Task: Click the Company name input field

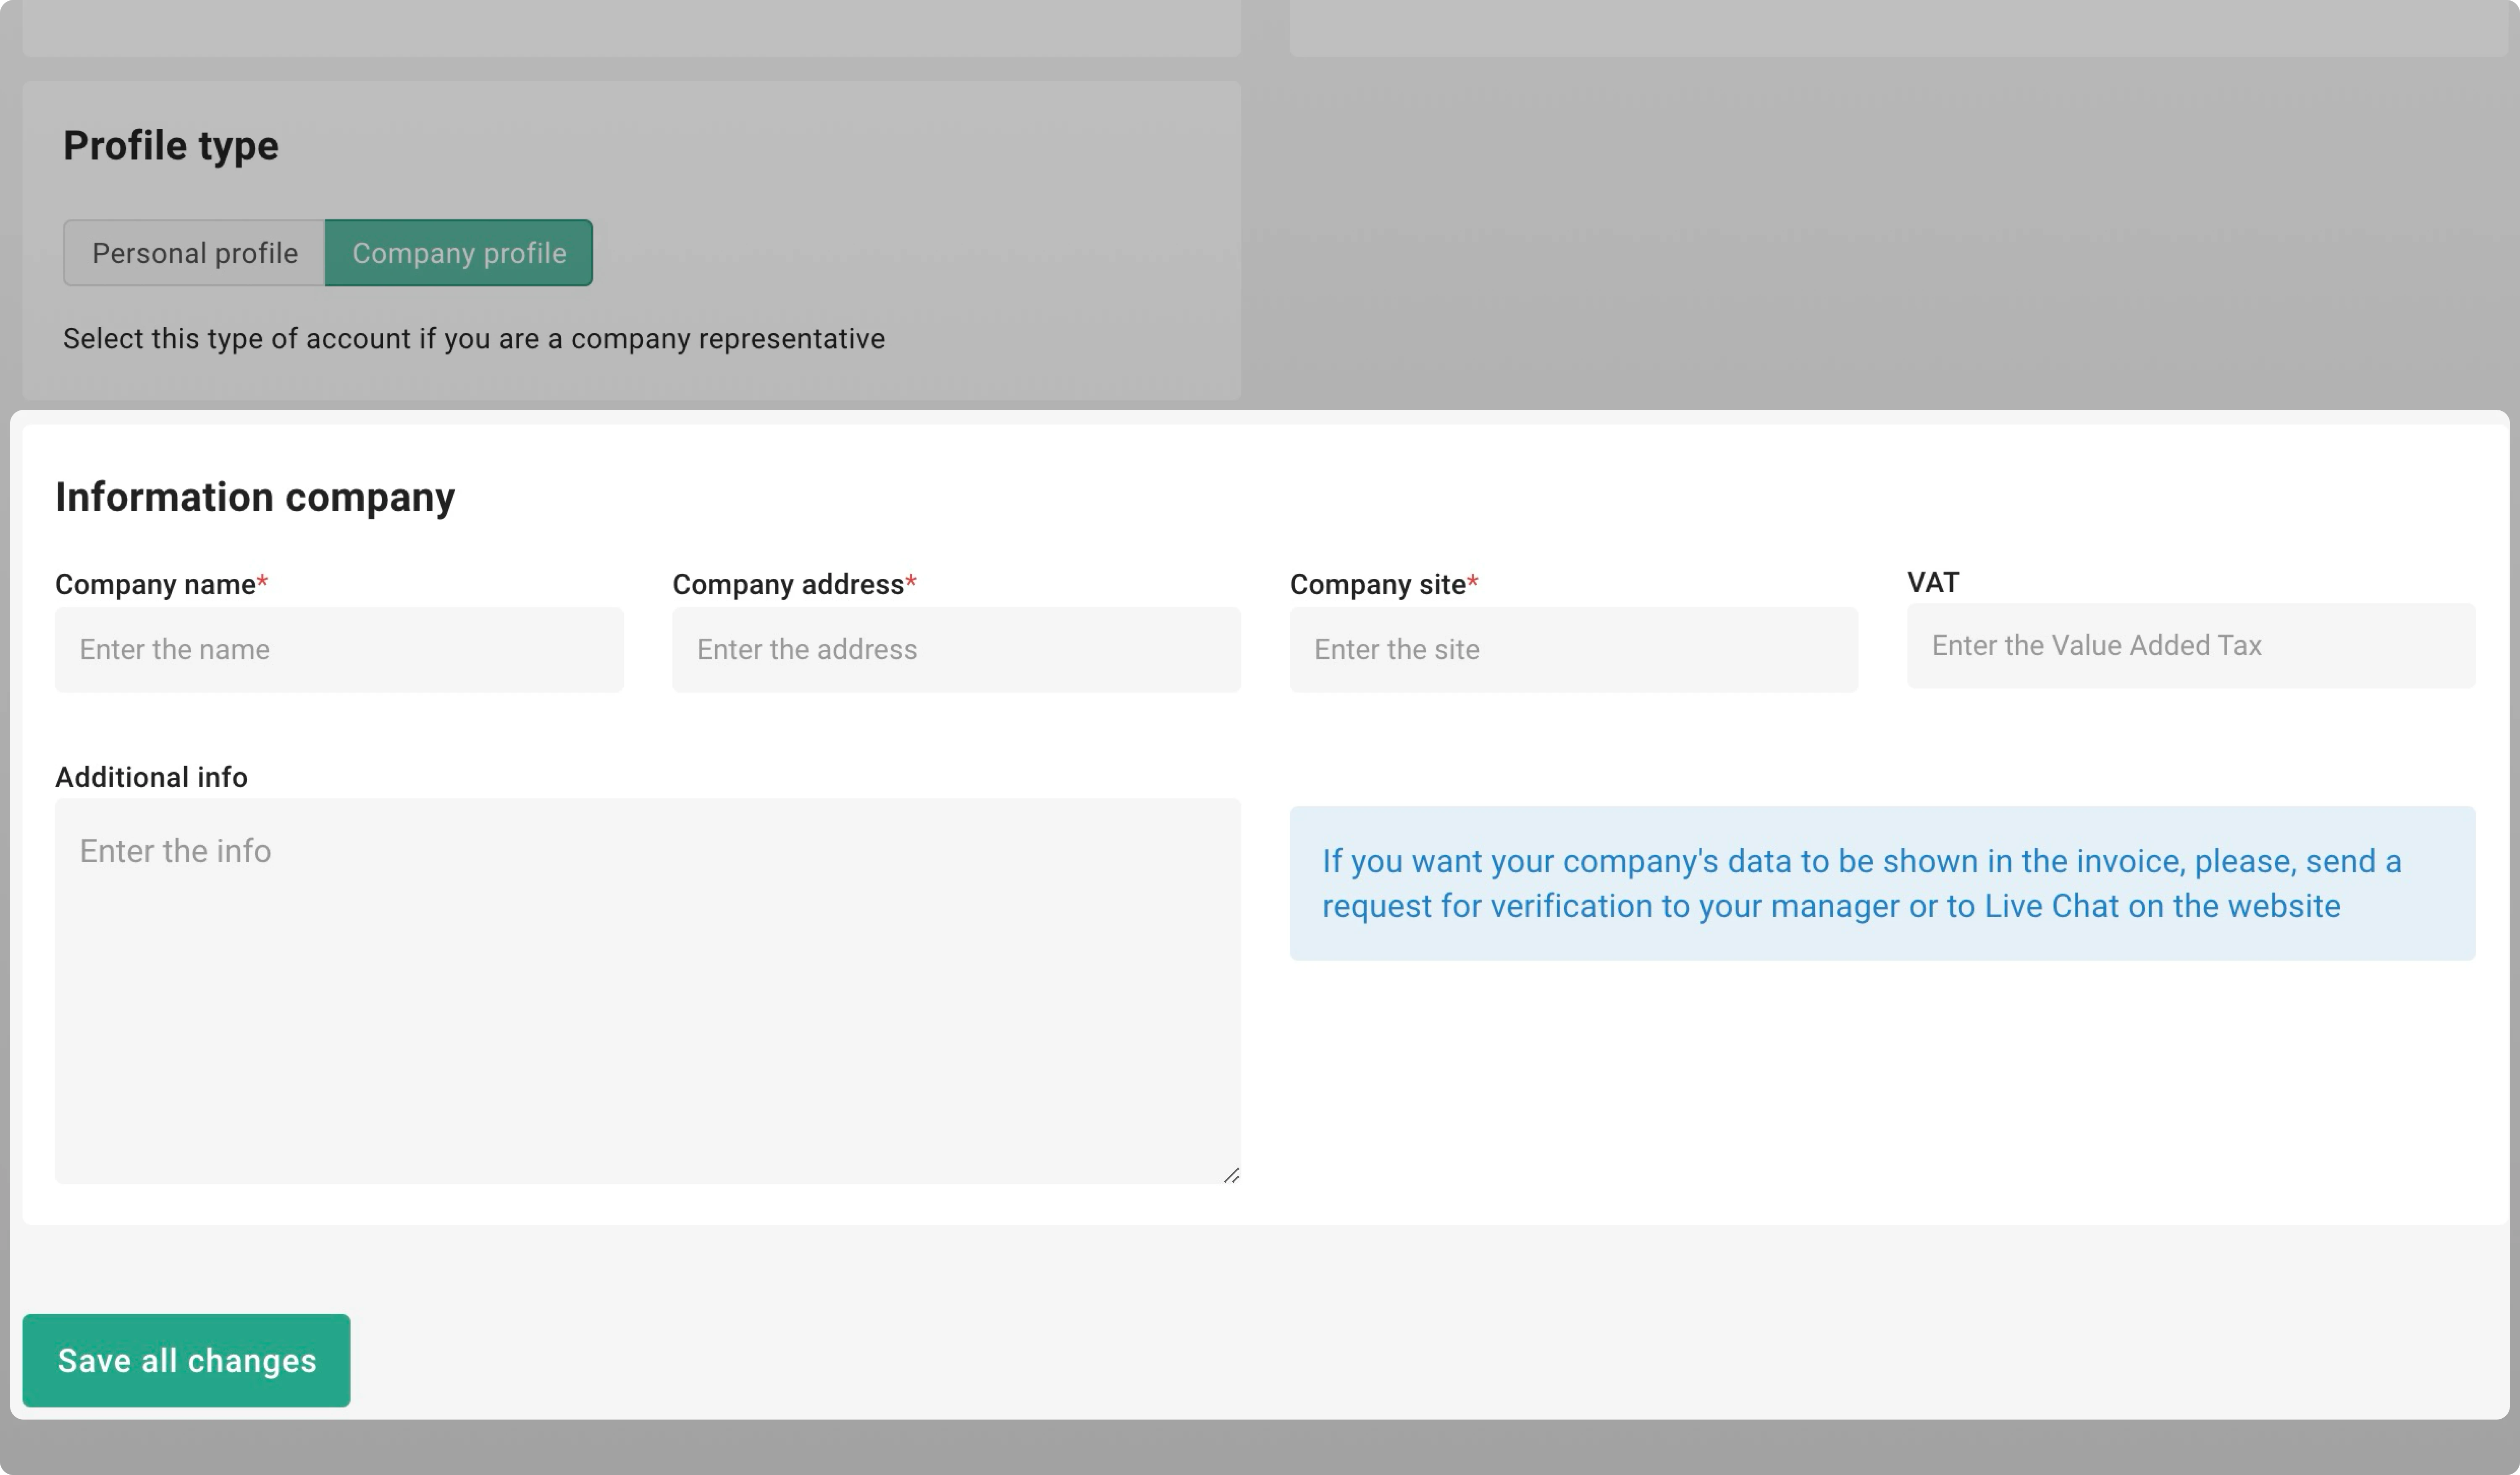Action: (x=340, y=649)
